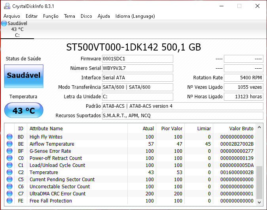Click status orb of C2 Temperature row
Screen dimensions: 267x210
tap(9, 172)
